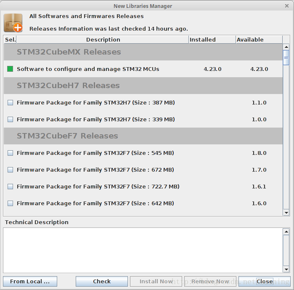Click the Available column header
Screen dimensions: 294x290
tap(259, 39)
